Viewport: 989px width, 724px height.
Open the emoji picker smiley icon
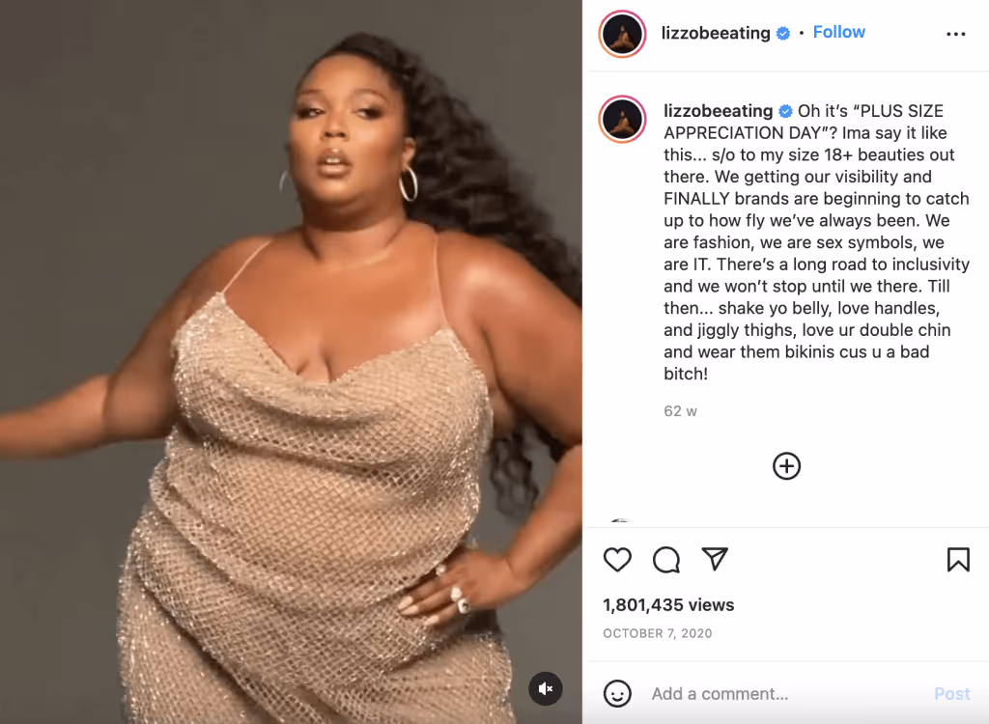[617, 694]
